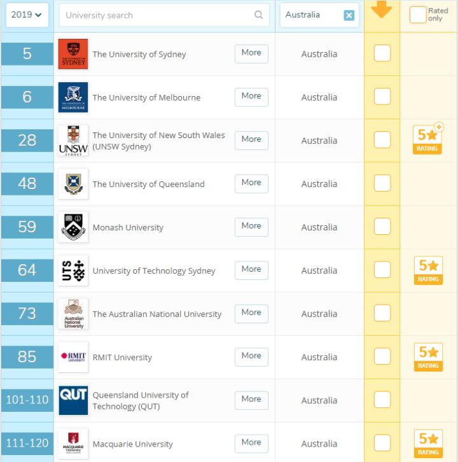458x462 pixels.
Task: Click the Australian National University logo
Action: pyautogui.click(x=73, y=314)
